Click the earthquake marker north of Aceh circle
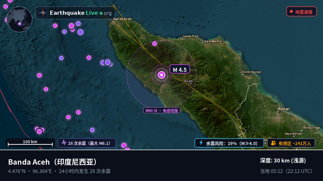This screenshot has height=181, width=323. click(155, 43)
